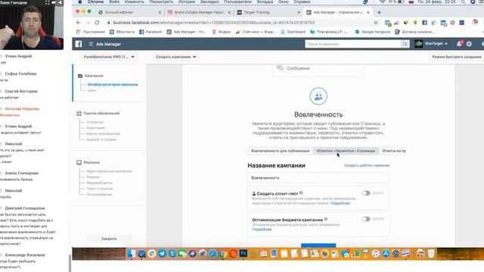The image size is (484, 272).
Task: Toggle fullscreen on the webcam video panel
Action: [x=47, y=2]
